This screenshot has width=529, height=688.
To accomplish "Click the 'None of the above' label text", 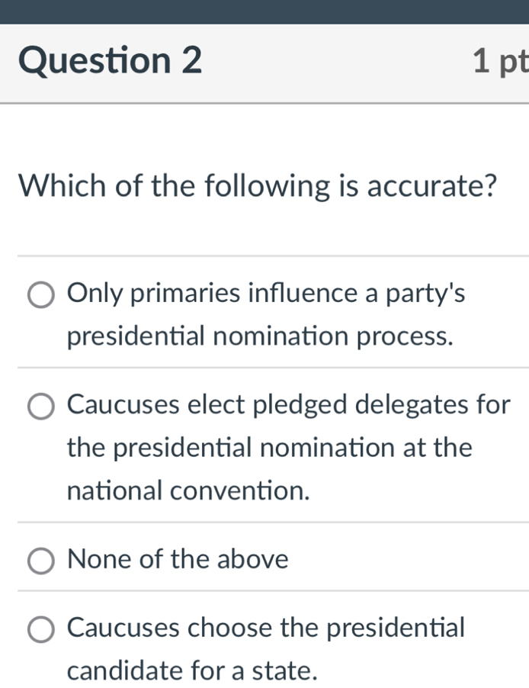I will (178, 559).
